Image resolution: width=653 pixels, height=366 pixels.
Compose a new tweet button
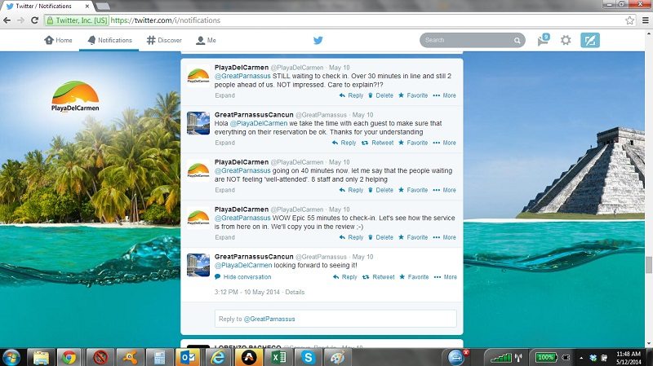point(590,40)
